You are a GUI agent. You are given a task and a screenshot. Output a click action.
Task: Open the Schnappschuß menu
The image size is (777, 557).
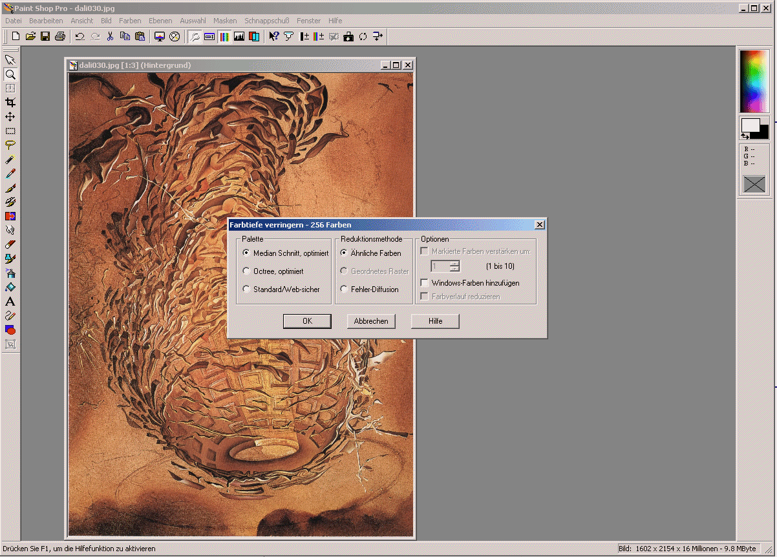[268, 21]
